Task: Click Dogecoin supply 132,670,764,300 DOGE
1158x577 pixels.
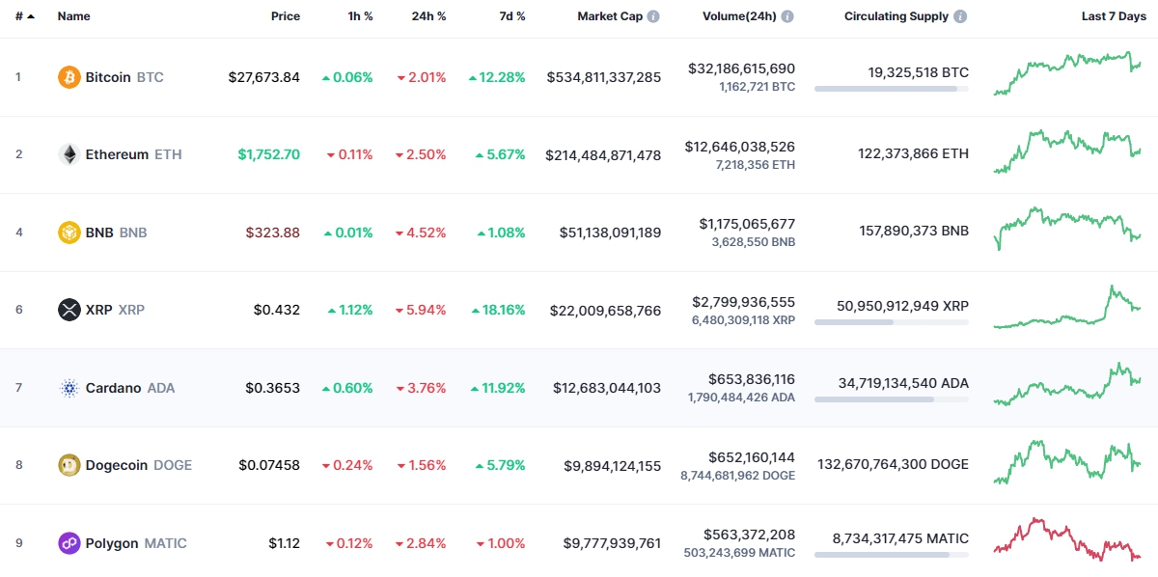Action: (x=893, y=464)
